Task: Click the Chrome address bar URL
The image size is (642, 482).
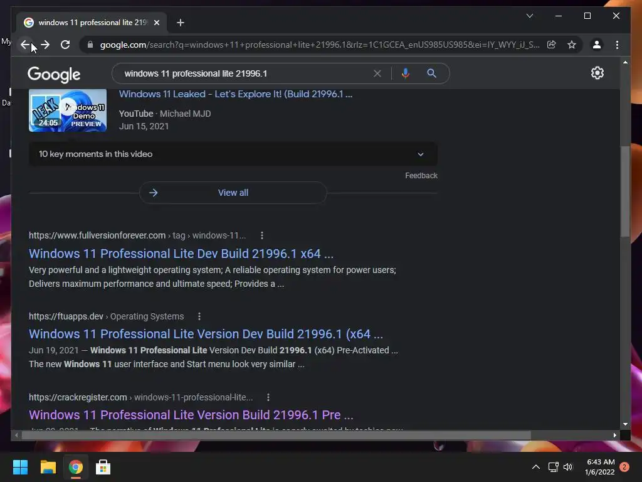Action: point(319,45)
